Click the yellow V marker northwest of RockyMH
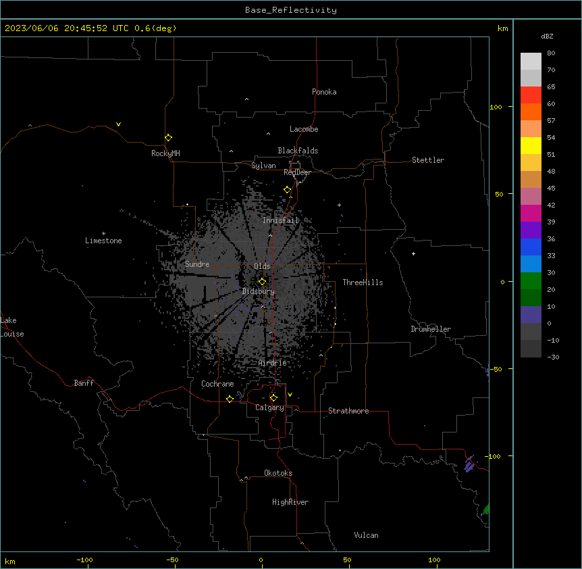Viewport: 582px width, 569px height. pyautogui.click(x=118, y=124)
